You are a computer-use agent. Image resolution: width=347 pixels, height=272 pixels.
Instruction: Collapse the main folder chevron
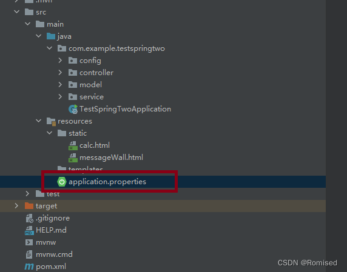pyautogui.click(x=28, y=24)
